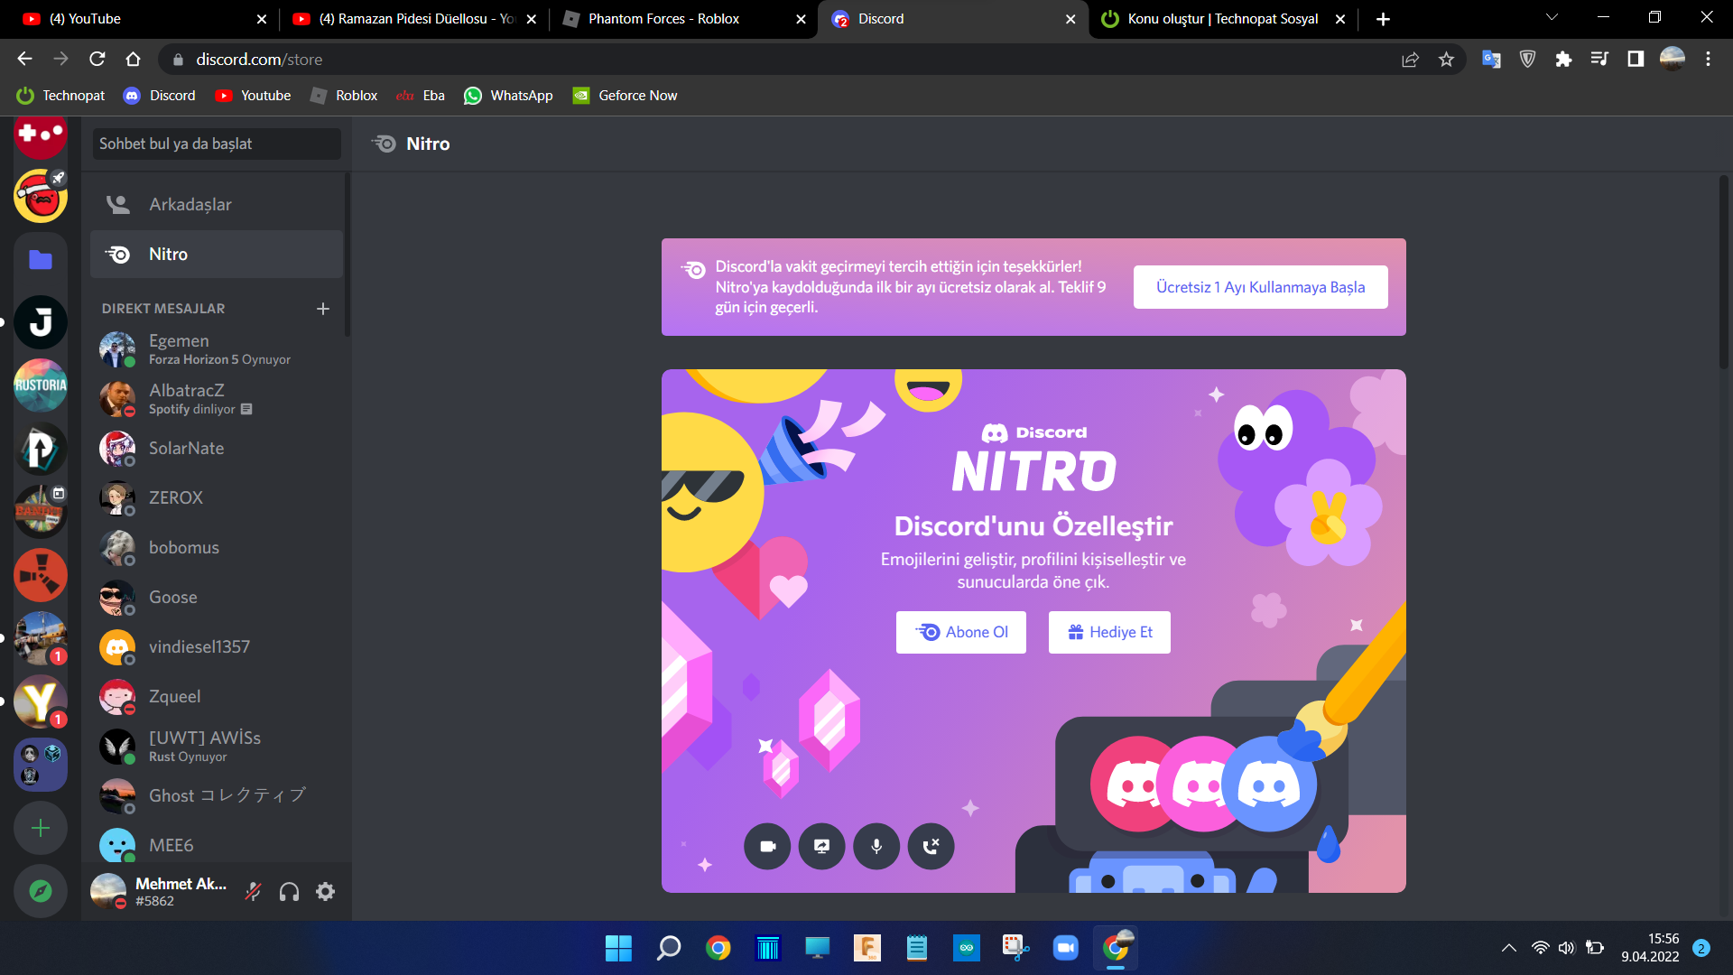Click Explore Public Servers compass icon
1733x975 pixels.
tap(41, 892)
